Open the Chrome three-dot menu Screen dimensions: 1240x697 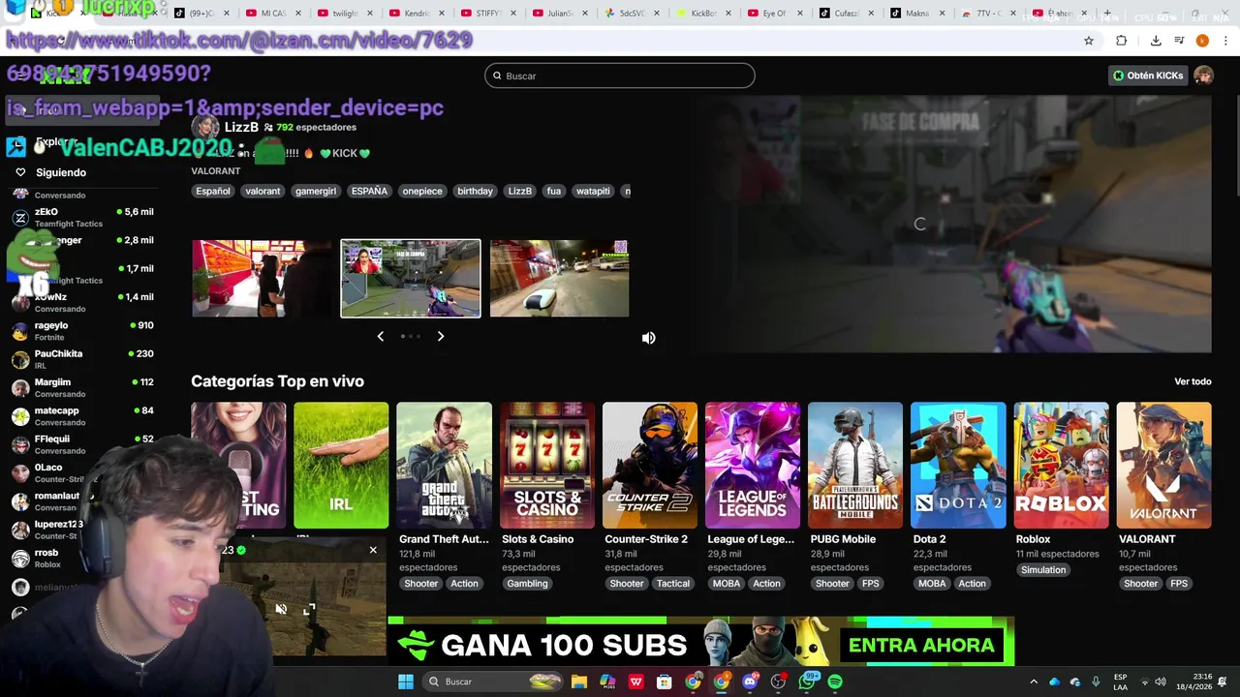click(1226, 41)
